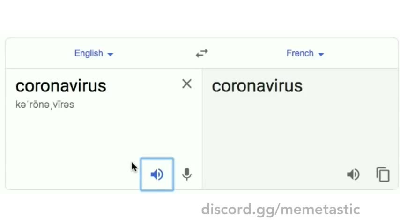Image resolution: width=400 pixels, height=224 pixels.
Task: Swap the English and French languages
Action: click(x=202, y=54)
